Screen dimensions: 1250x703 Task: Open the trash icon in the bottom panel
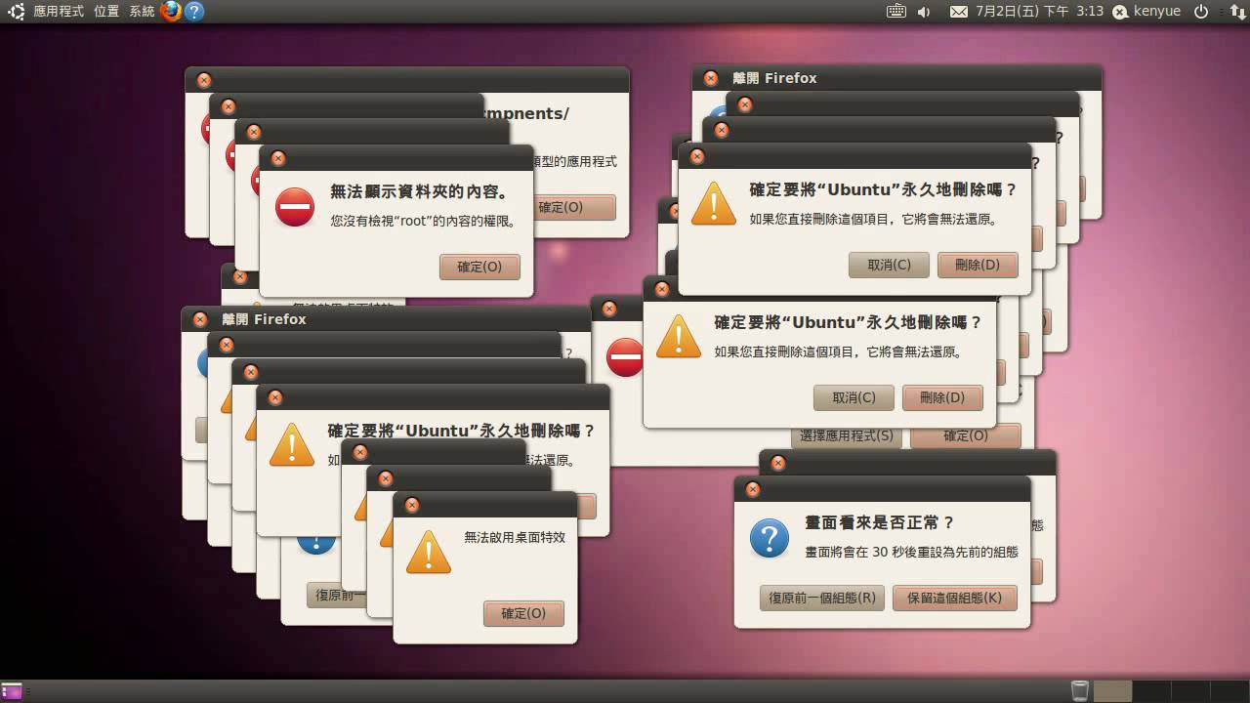click(1079, 691)
